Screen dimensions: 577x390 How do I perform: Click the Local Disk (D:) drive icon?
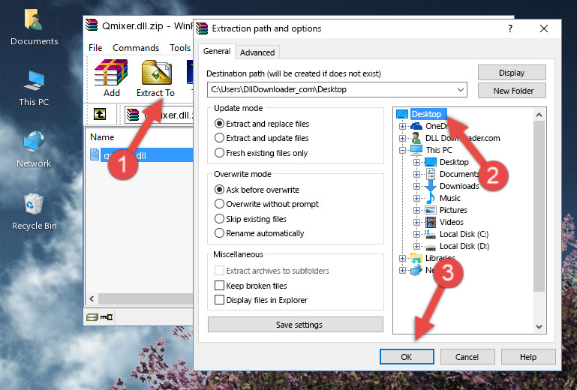[x=430, y=247]
